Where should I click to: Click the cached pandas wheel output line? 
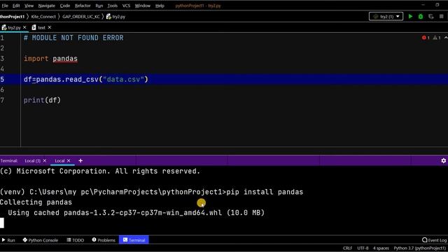point(136,213)
